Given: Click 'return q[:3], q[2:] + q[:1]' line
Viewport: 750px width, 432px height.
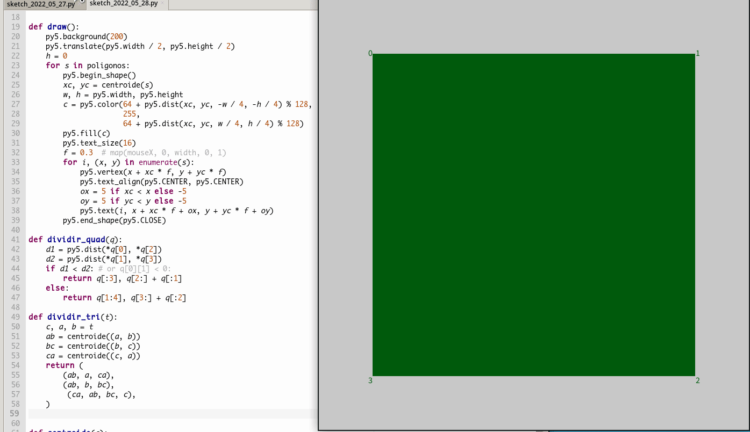Looking at the screenshot, I should [123, 278].
